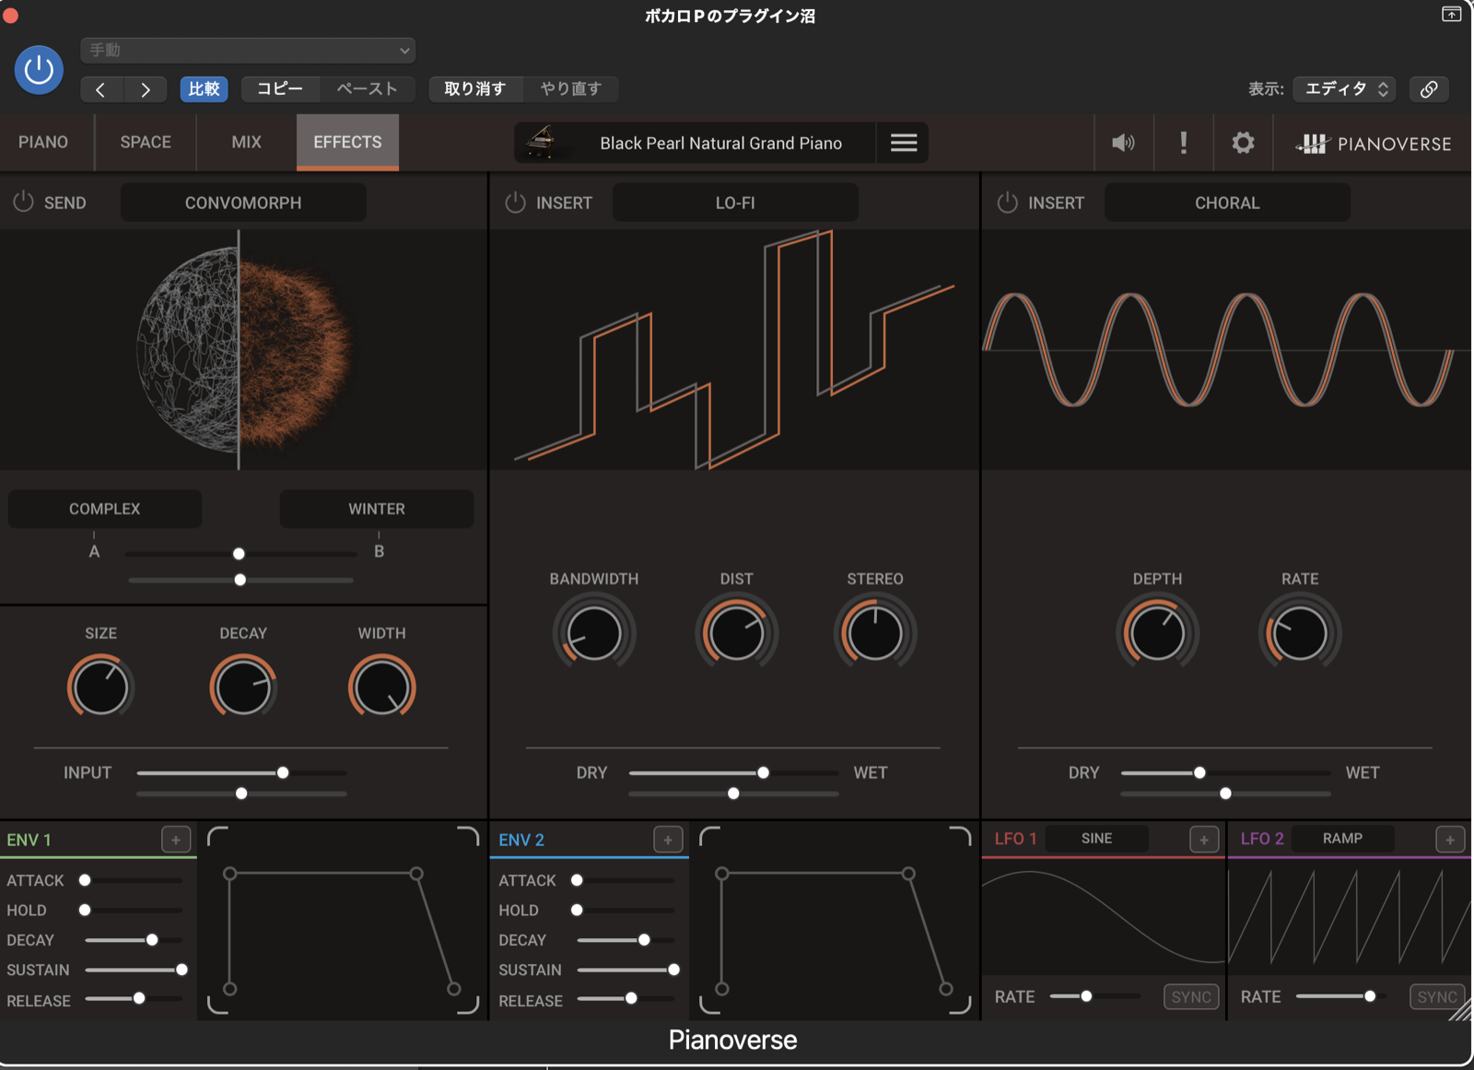Go to previous preset with left arrow
The image size is (1474, 1070).
point(101,89)
